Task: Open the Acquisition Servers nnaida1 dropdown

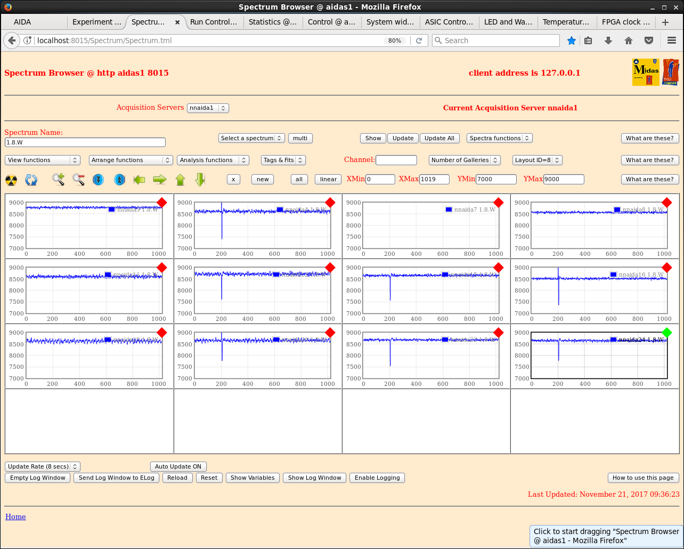Action: coord(208,108)
